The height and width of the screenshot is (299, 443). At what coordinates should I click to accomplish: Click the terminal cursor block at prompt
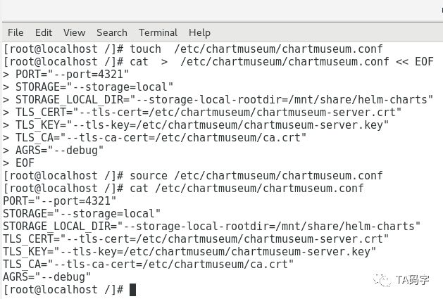[133, 290]
